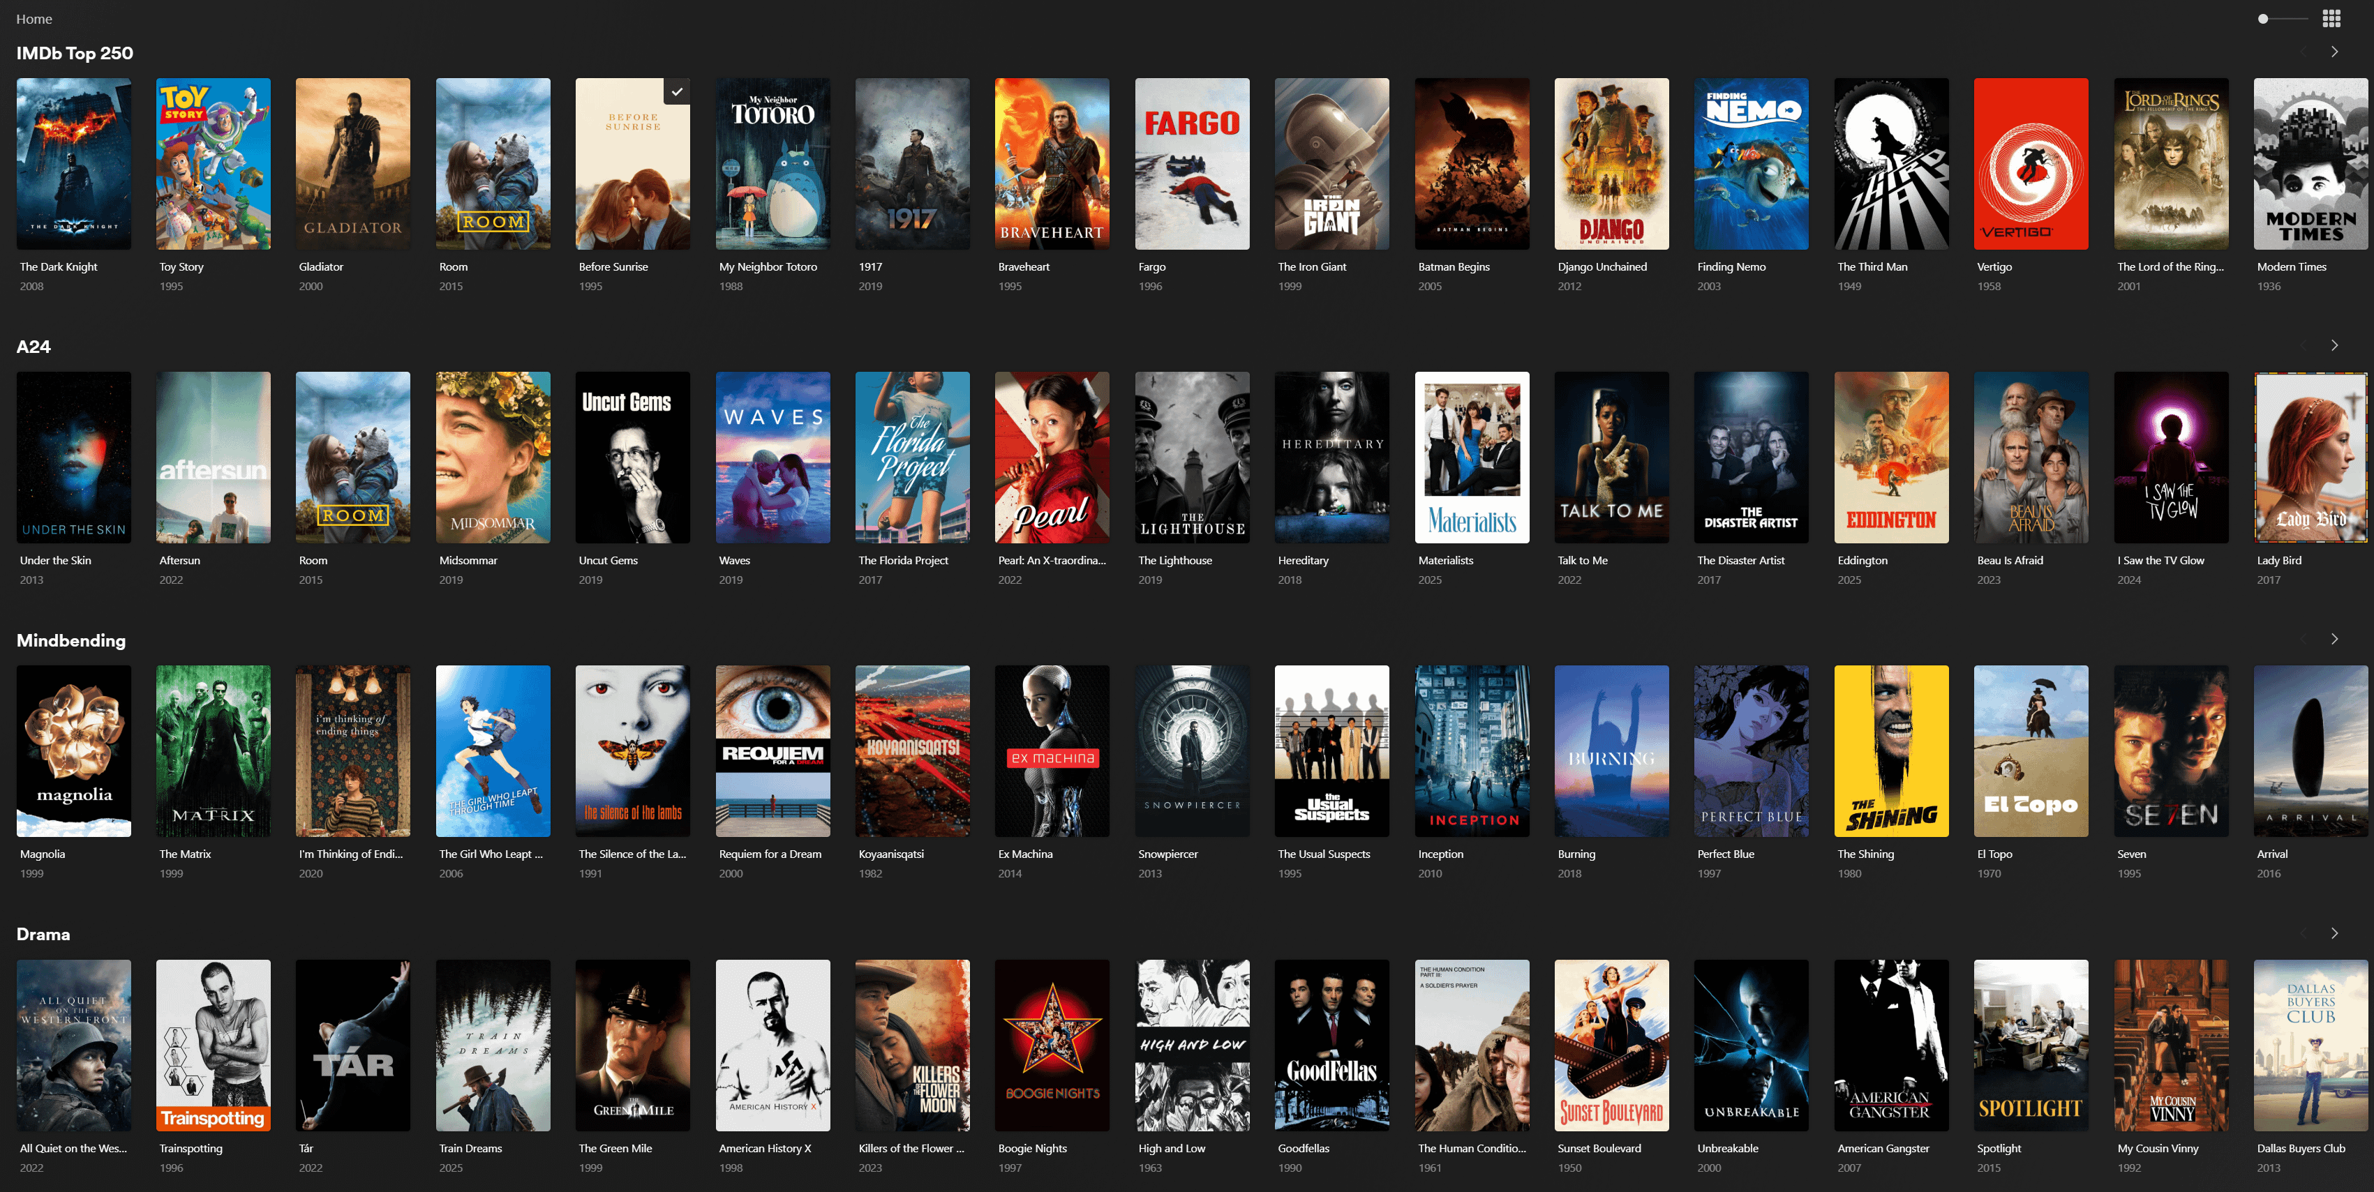Click the Drama row next arrow
2374x1192 pixels.
(x=2334, y=933)
